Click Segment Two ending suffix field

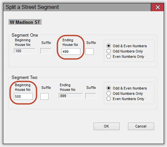tap(91, 96)
